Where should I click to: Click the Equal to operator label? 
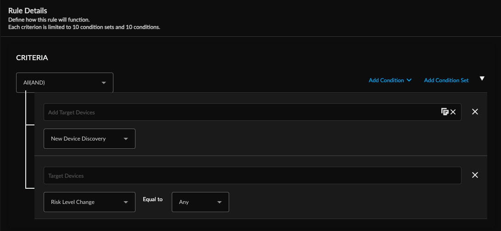tap(153, 199)
